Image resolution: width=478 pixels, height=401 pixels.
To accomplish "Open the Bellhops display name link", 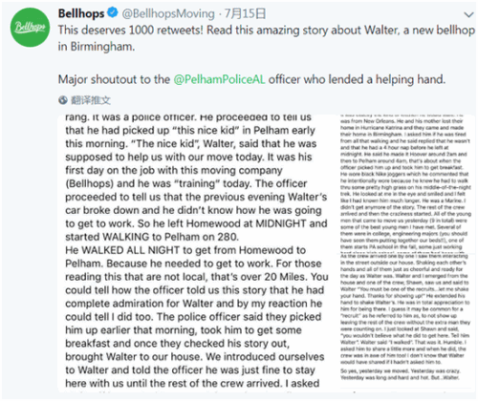I will (x=81, y=13).
